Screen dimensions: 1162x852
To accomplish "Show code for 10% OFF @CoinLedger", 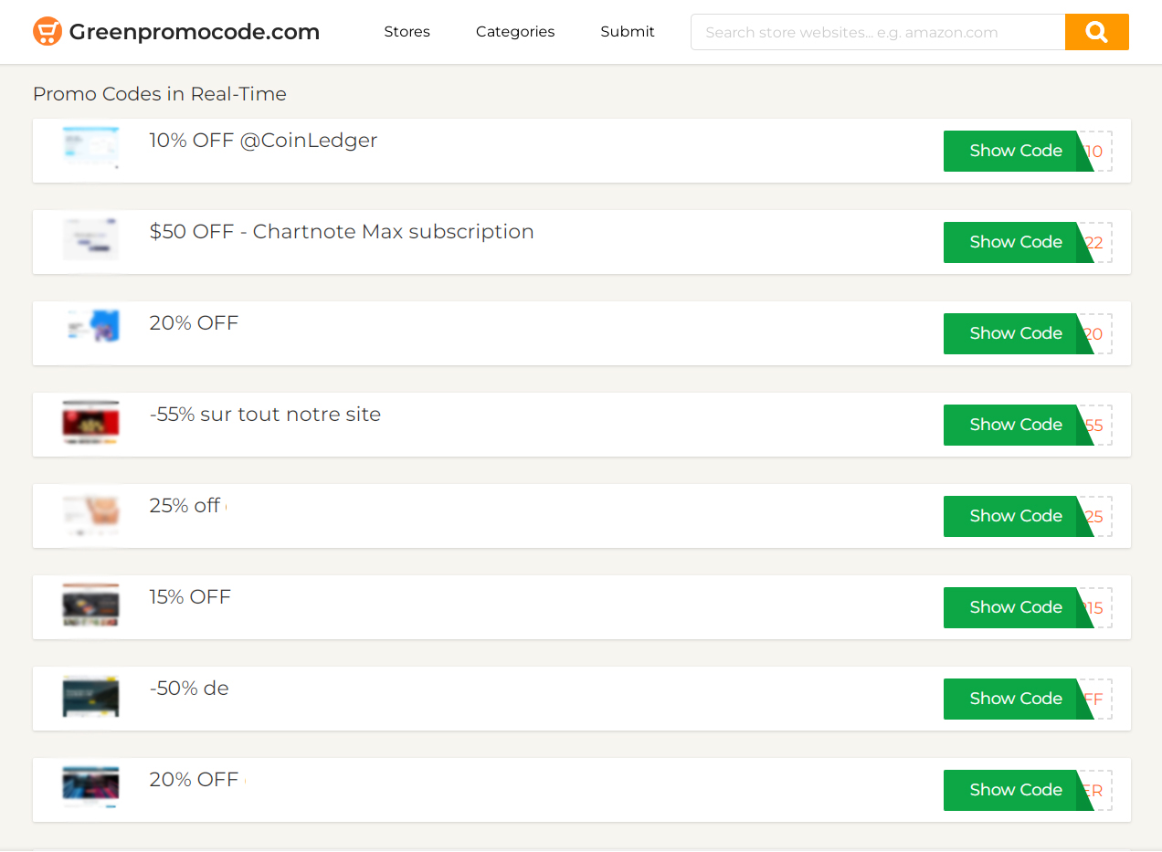I will [x=1018, y=151].
